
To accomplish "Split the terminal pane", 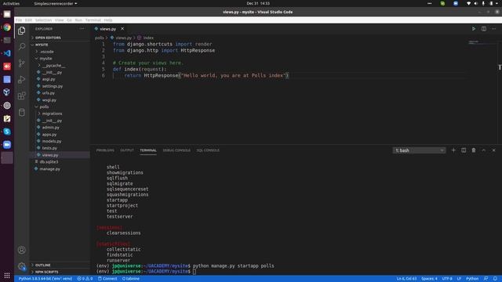I will pyautogui.click(x=464, y=150).
